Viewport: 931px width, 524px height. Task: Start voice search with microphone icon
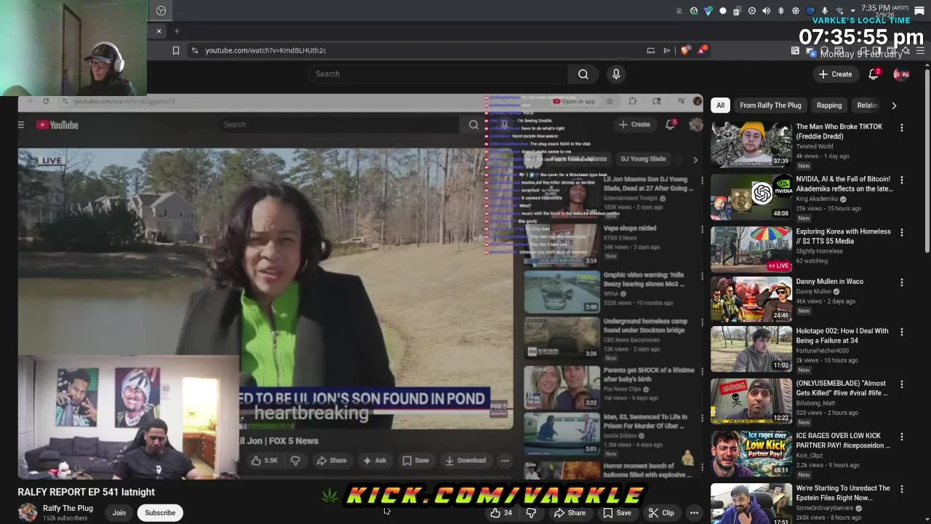[616, 74]
